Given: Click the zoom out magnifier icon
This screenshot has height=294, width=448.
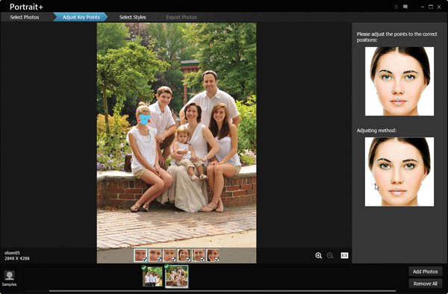Looking at the screenshot, I should click(x=330, y=255).
